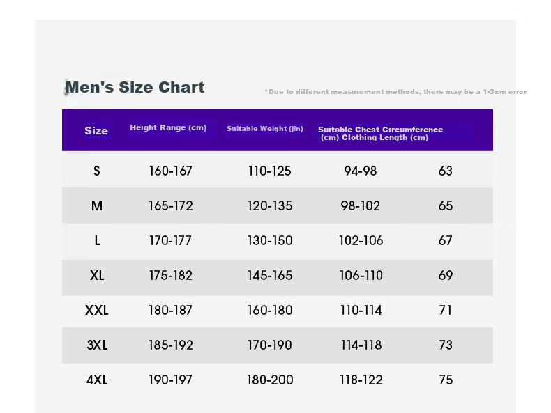
Task: Select the measurement error disclaimer note
Action: pos(395,92)
